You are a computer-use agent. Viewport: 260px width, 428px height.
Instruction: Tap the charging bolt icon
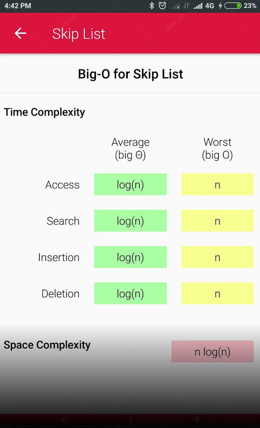click(x=220, y=6)
